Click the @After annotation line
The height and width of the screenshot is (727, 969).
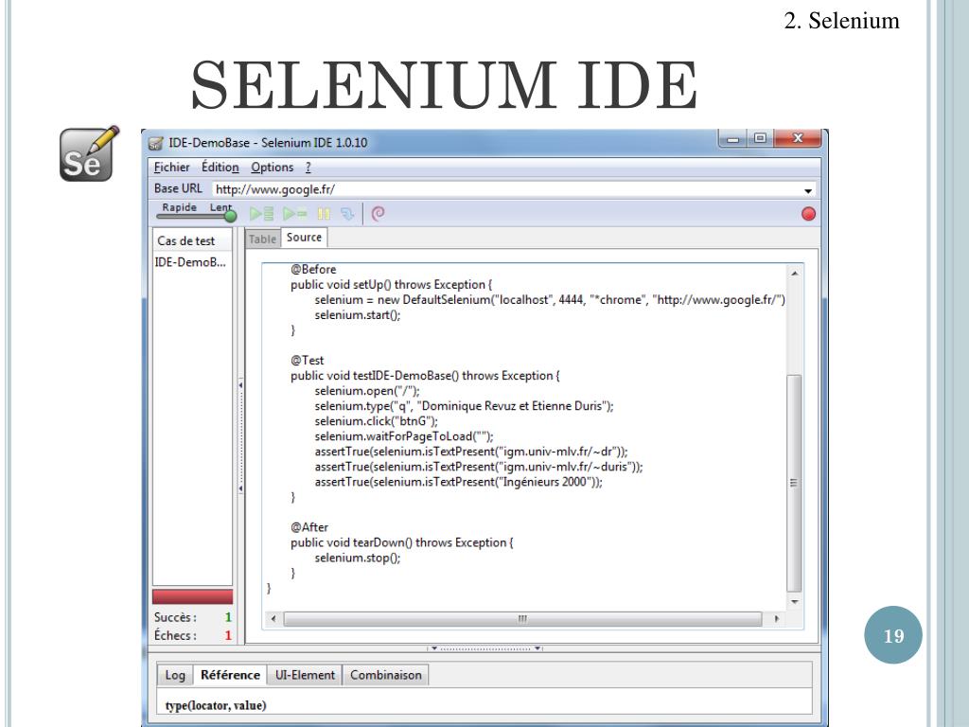tap(309, 527)
